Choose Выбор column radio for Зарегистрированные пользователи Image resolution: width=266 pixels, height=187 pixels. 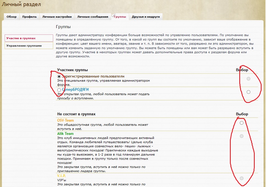[x=248, y=79]
